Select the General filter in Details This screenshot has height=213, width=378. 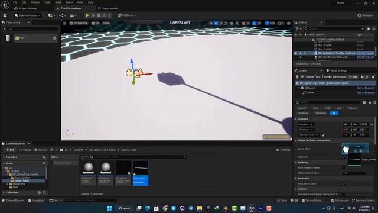[x=302, y=108]
